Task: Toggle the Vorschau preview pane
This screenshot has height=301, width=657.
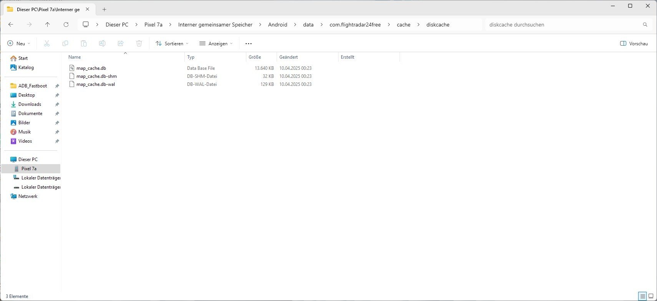Action: pyautogui.click(x=634, y=43)
